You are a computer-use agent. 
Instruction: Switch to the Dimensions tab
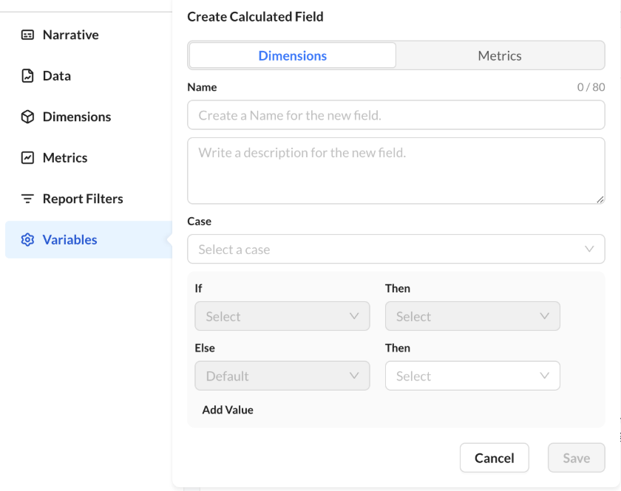coord(293,55)
